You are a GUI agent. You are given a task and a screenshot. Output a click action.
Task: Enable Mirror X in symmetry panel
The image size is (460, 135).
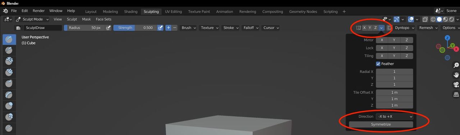[x=382, y=40]
